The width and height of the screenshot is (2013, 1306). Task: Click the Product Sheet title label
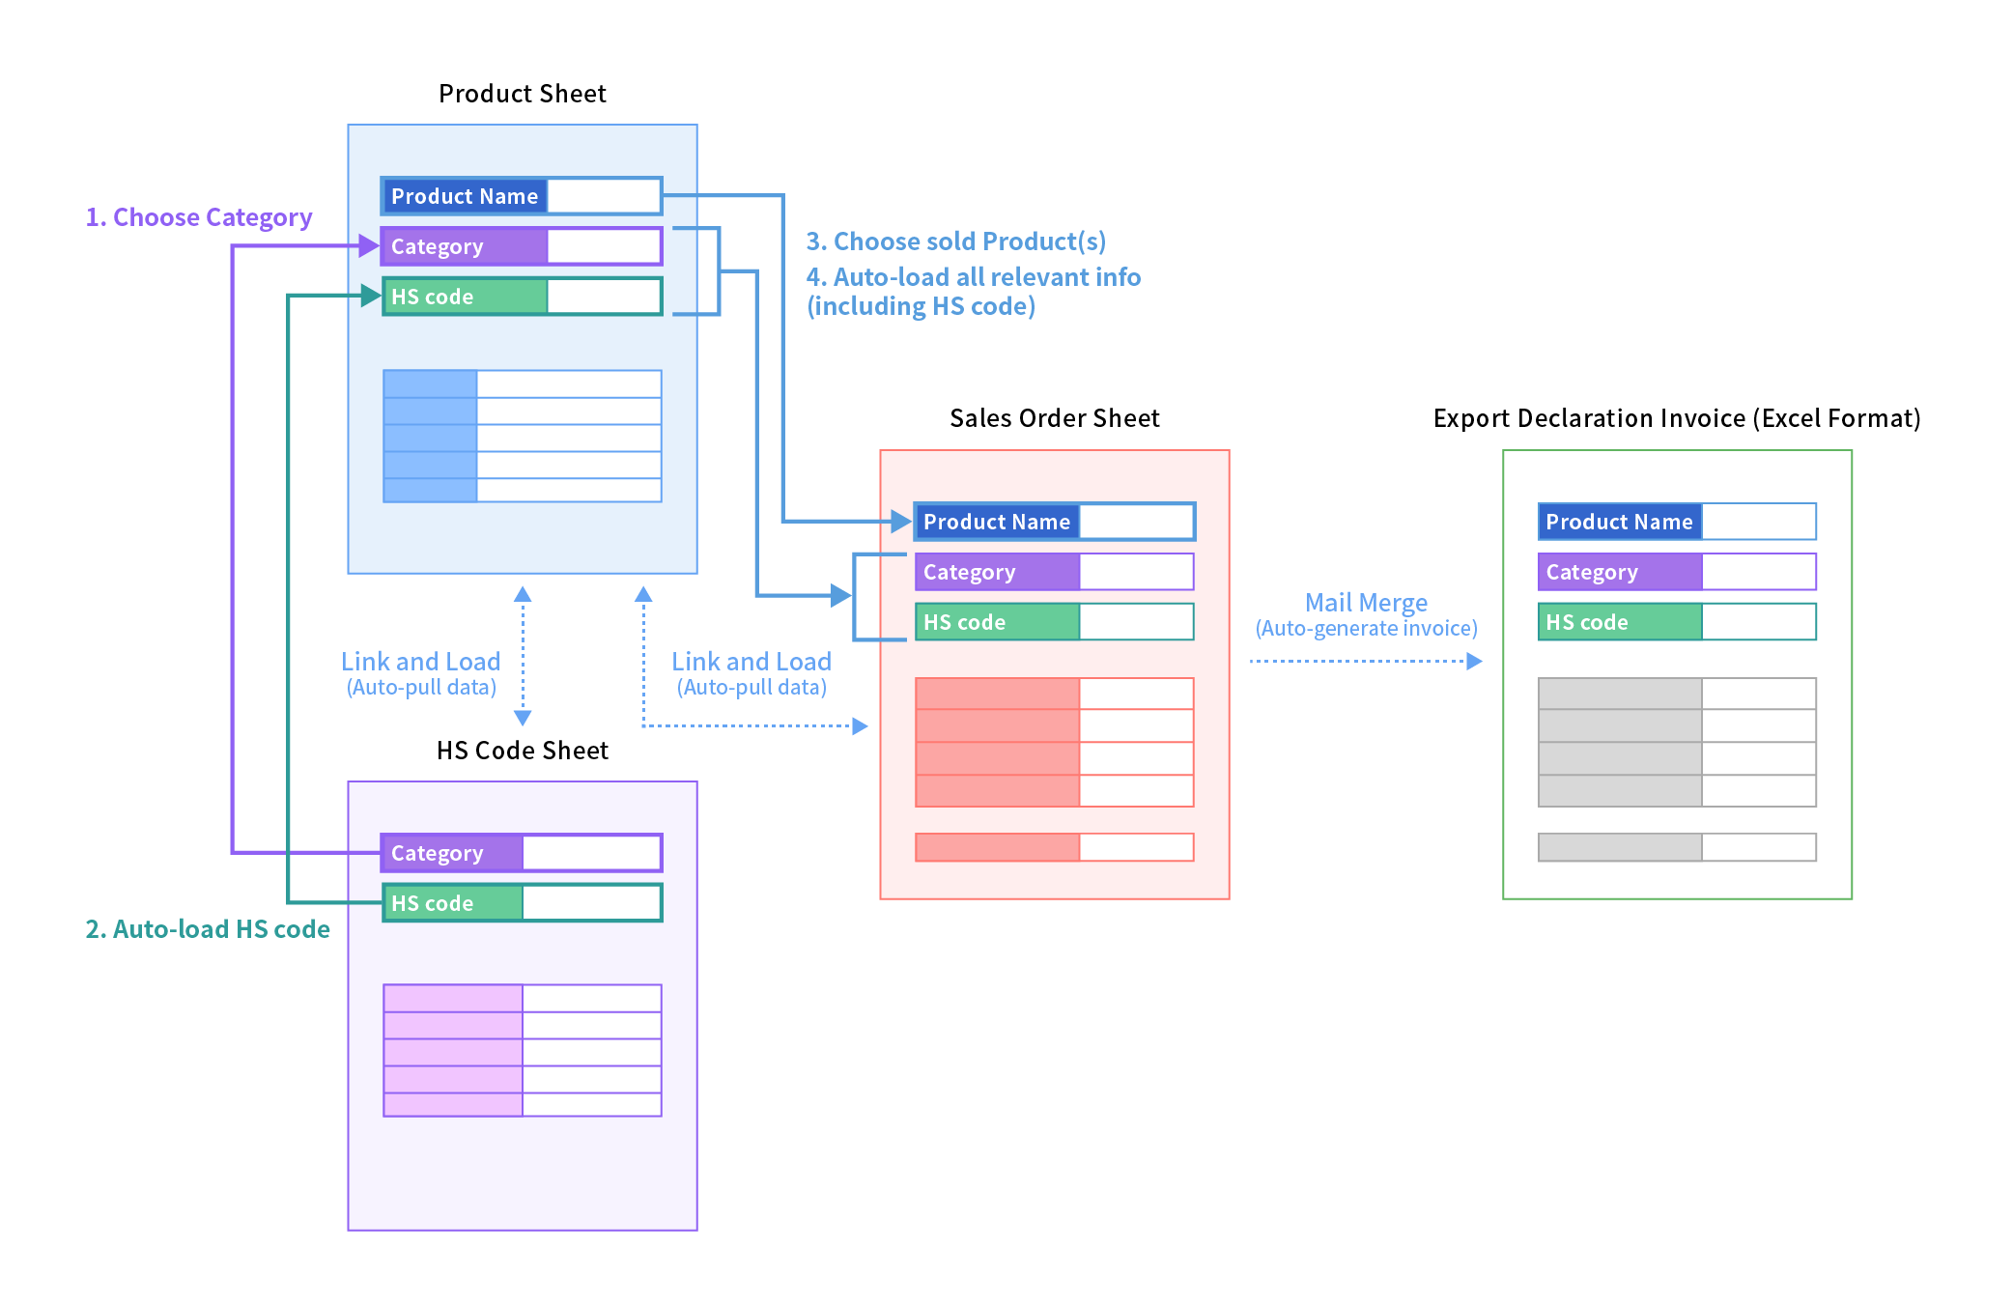[522, 94]
